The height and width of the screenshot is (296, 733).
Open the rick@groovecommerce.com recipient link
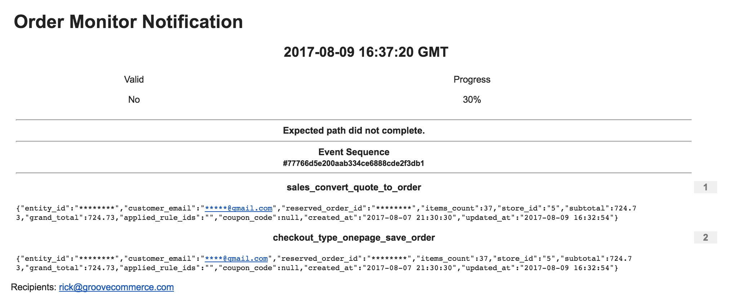pyautogui.click(x=116, y=287)
